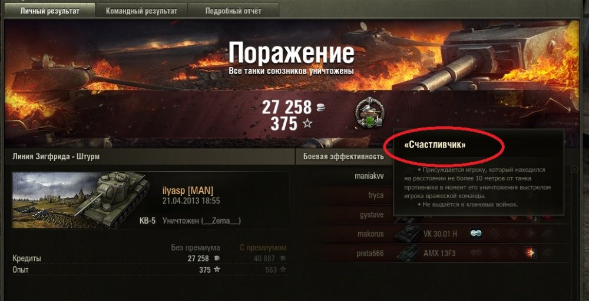Click the spotted icon in makorus row
589x301 pixels.
(x=476, y=234)
